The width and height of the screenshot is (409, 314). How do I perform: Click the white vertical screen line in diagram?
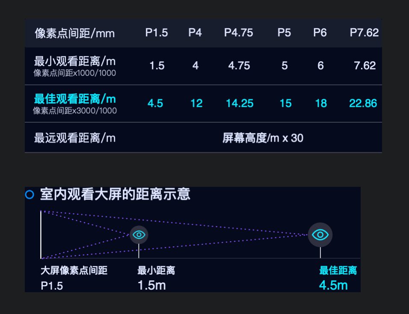point(41,234)
